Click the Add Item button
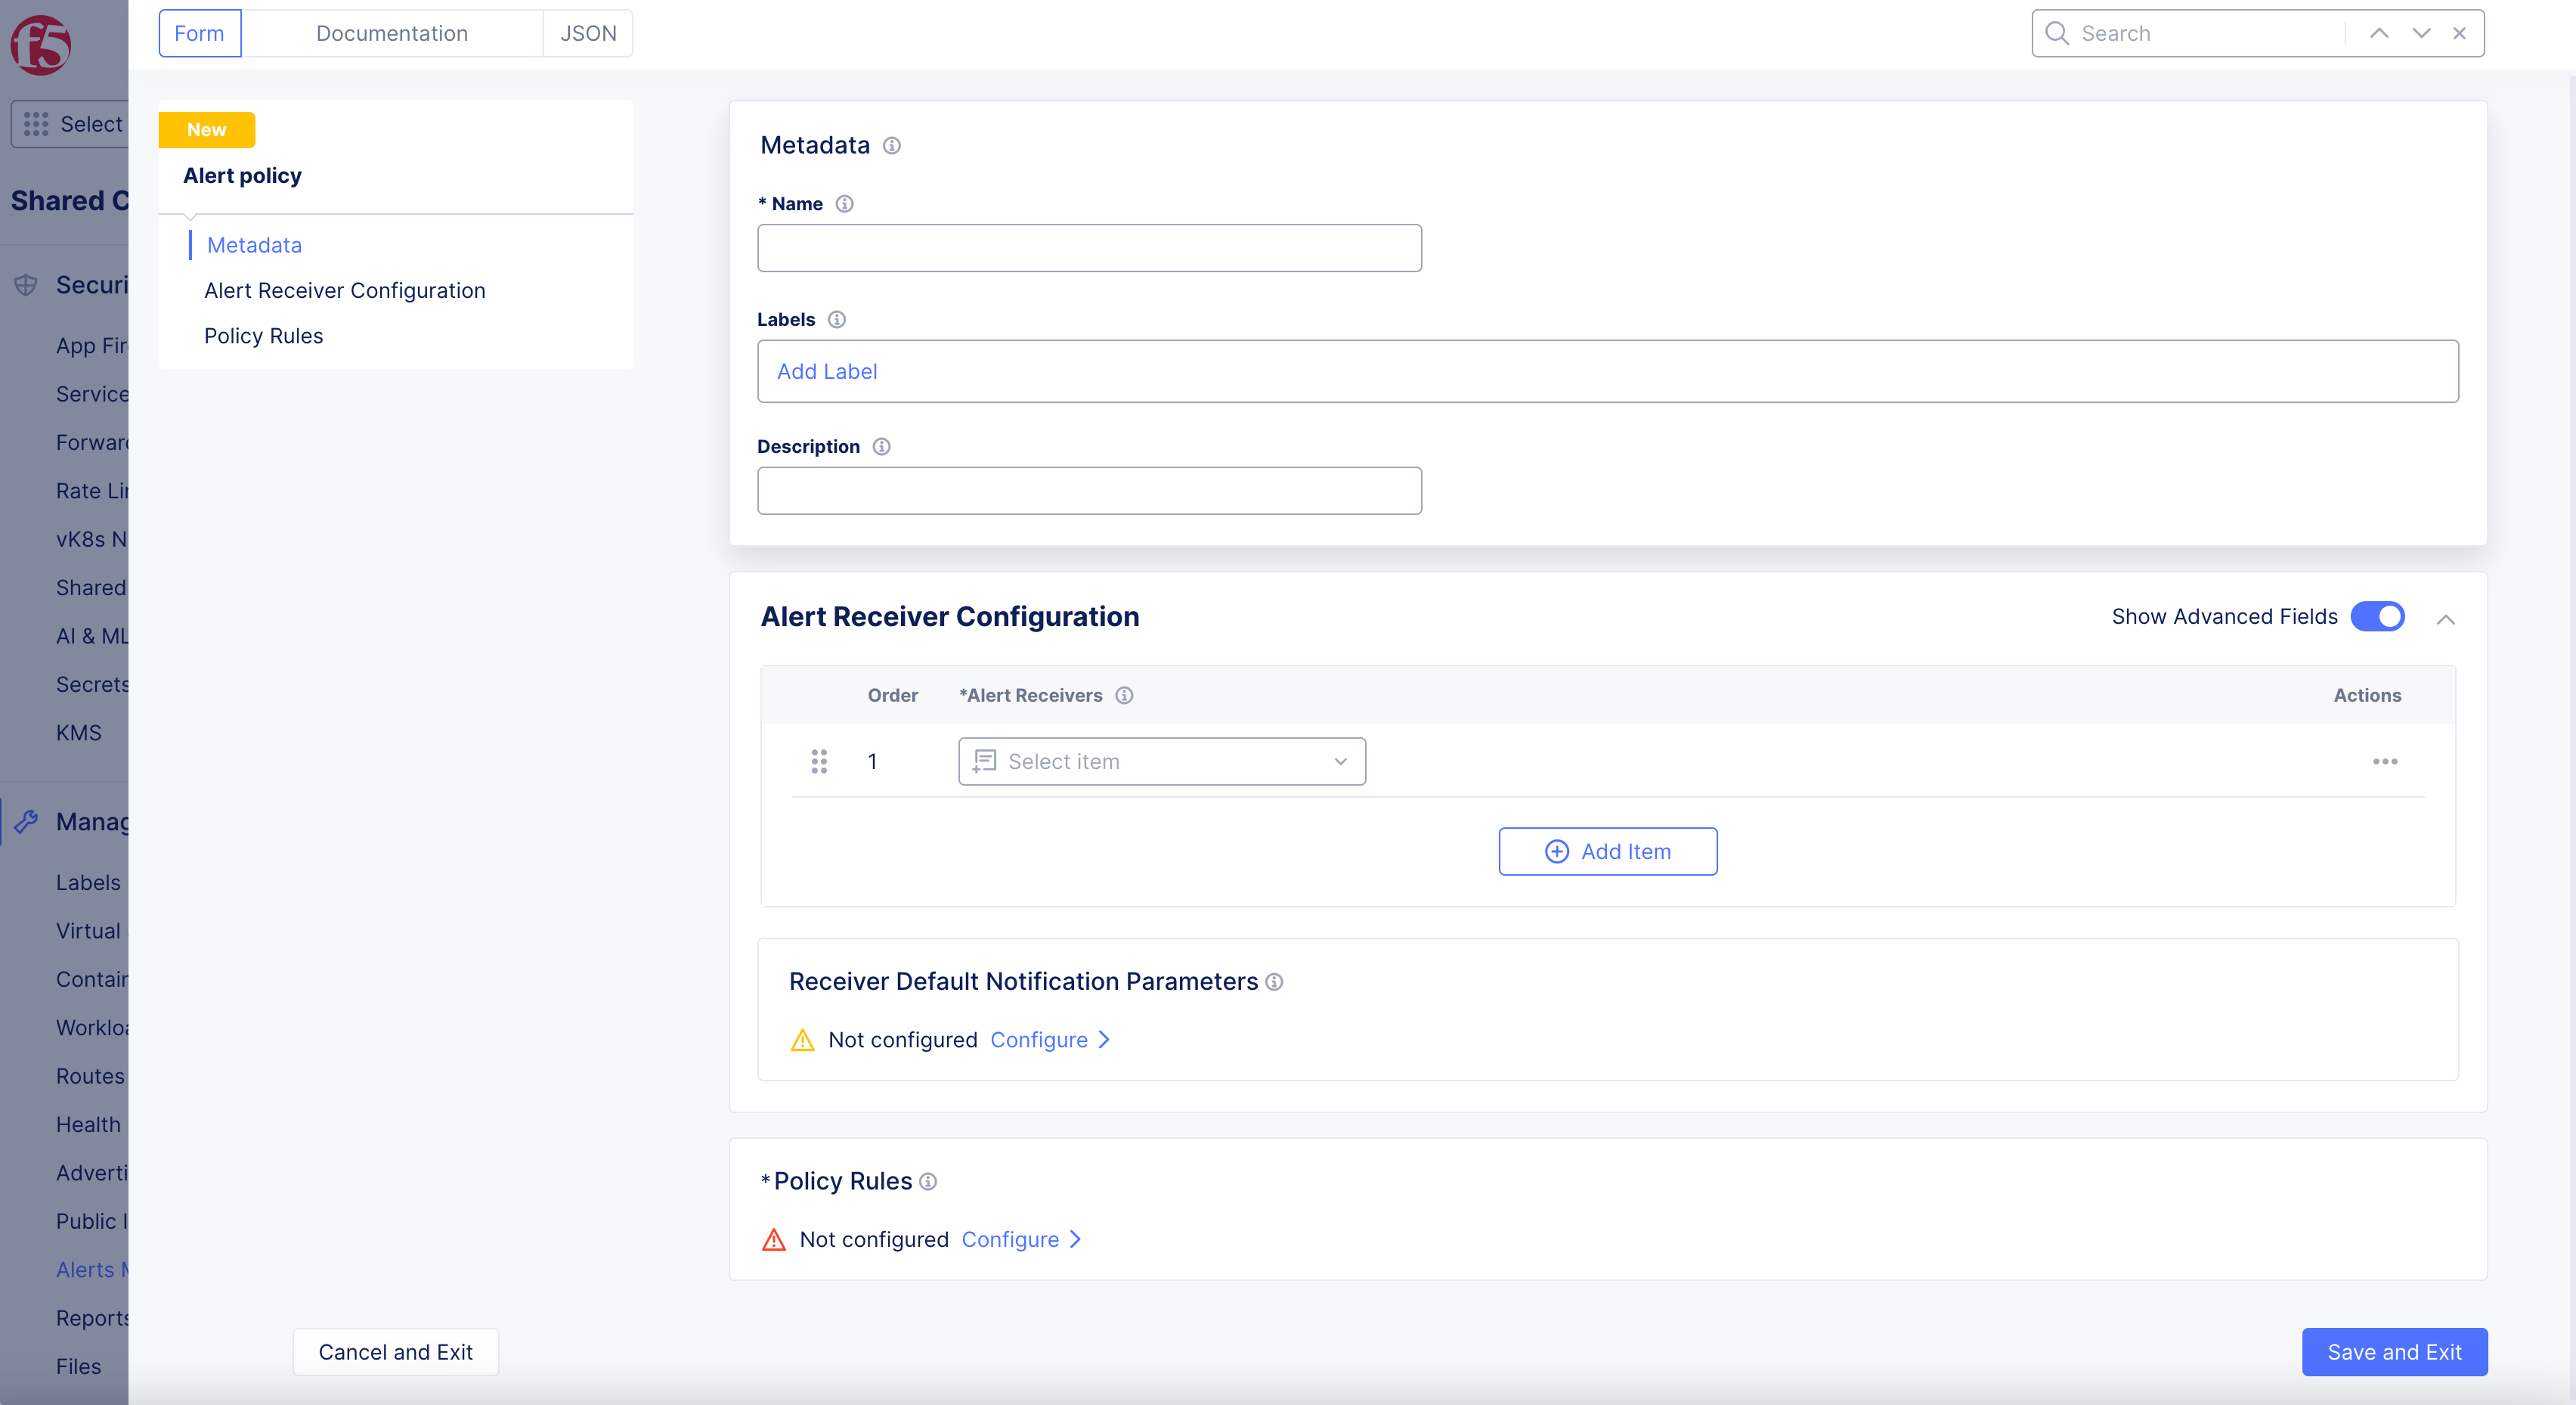This screenshot has height=1405, width=2576. [1607, 851]
